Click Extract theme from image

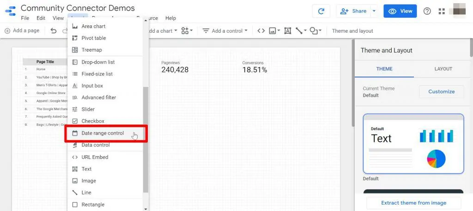click(413, 203)
